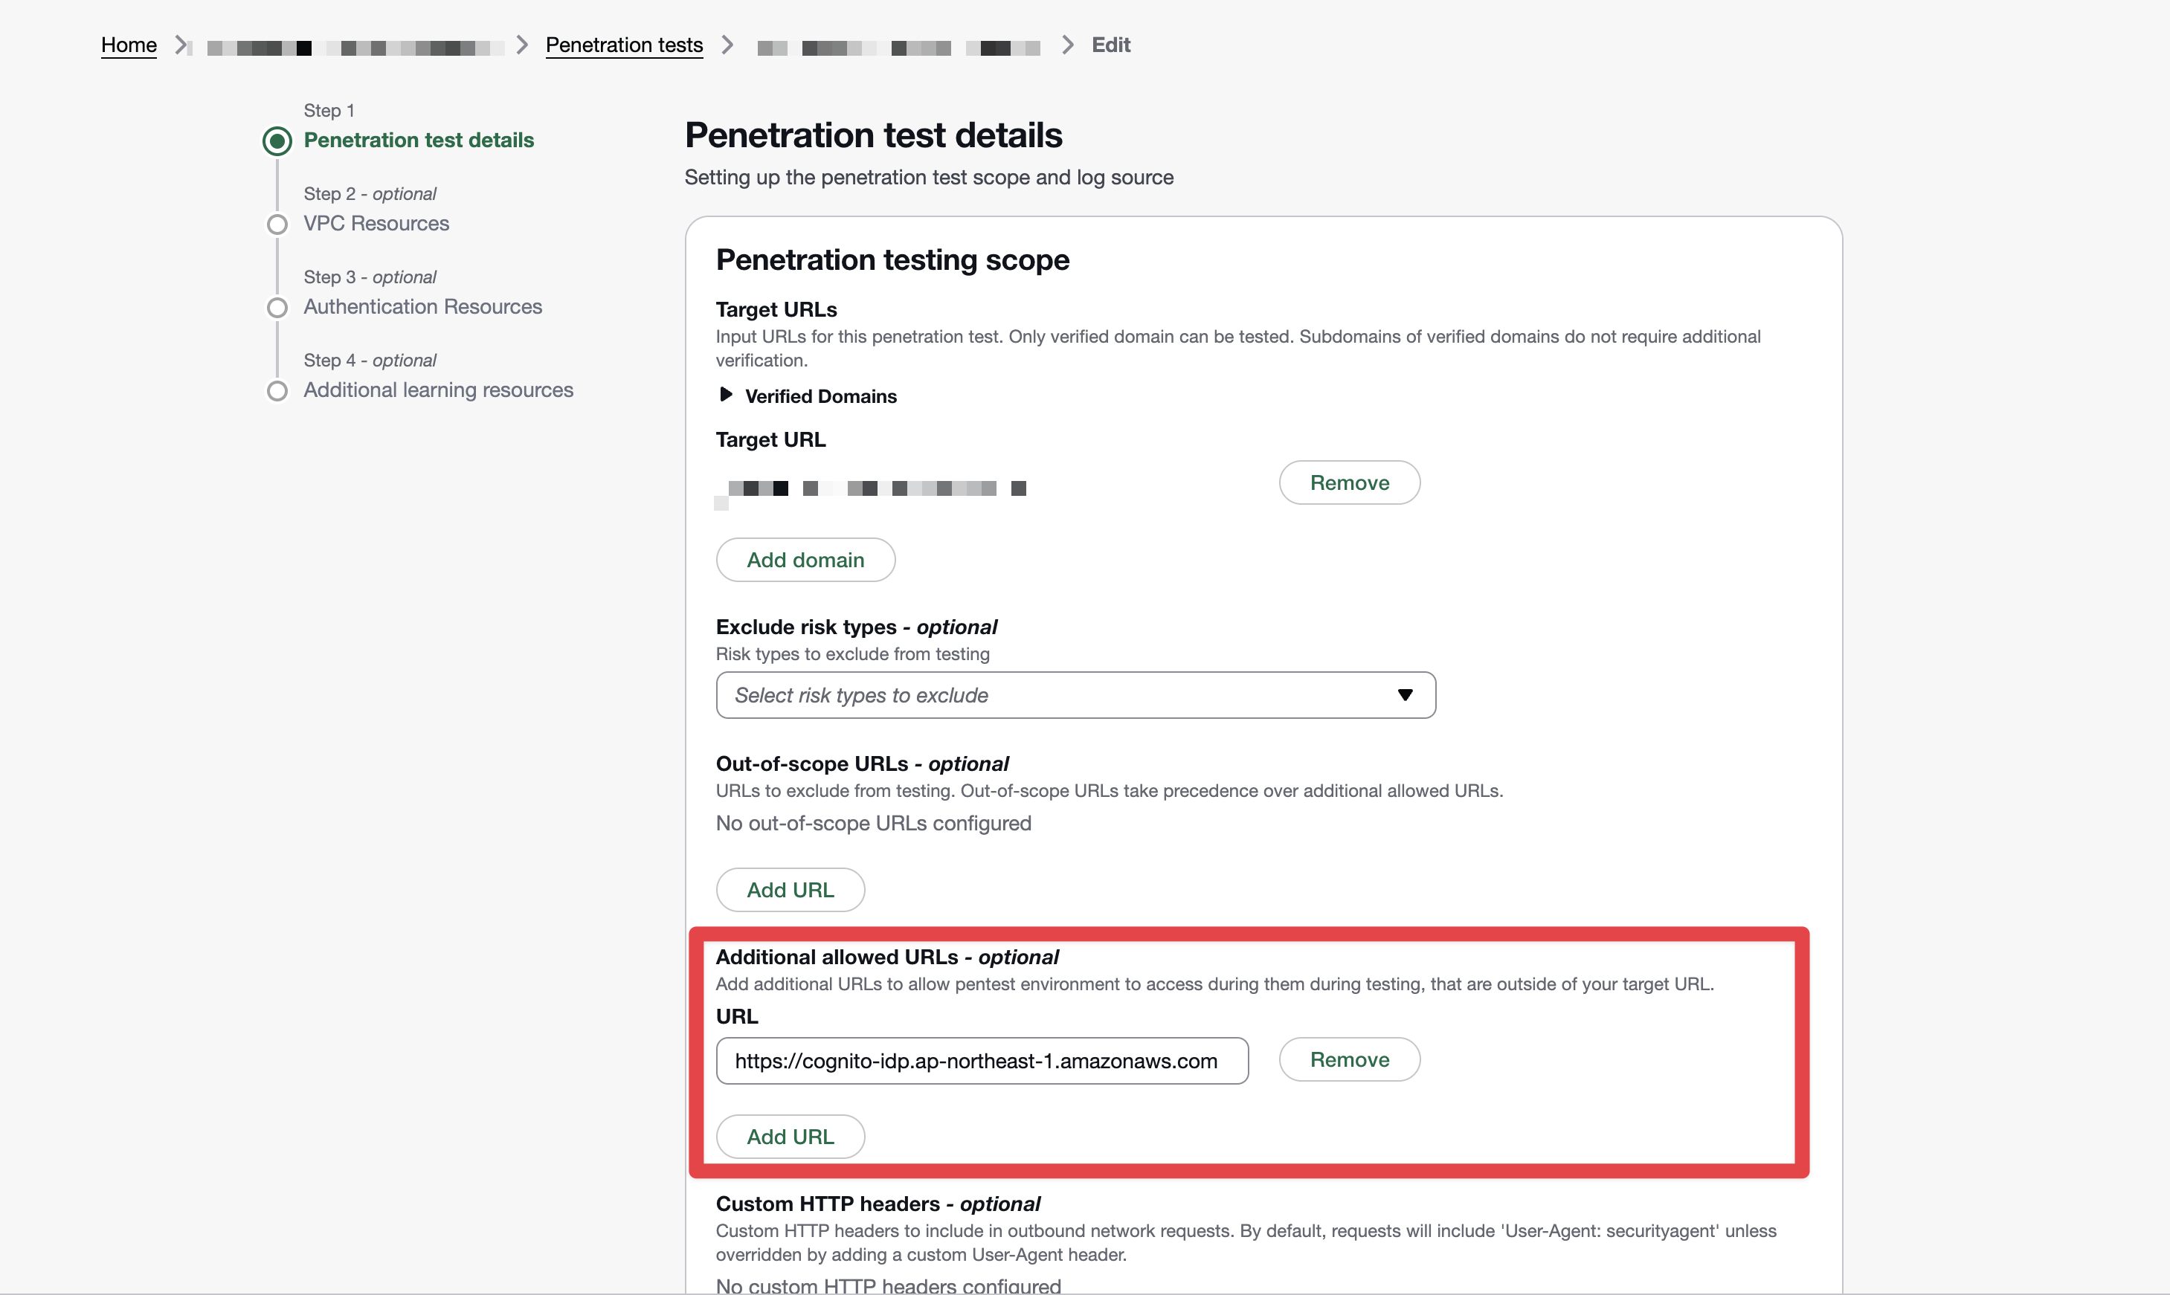Click the Penetration test details step label
This screenshot has width=2170, height=1295.
[418, 140]
